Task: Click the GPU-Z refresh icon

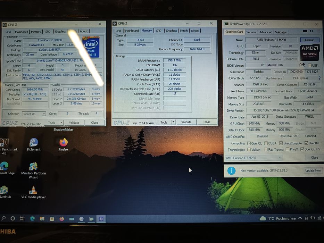Action: click(x=311, y=31)
